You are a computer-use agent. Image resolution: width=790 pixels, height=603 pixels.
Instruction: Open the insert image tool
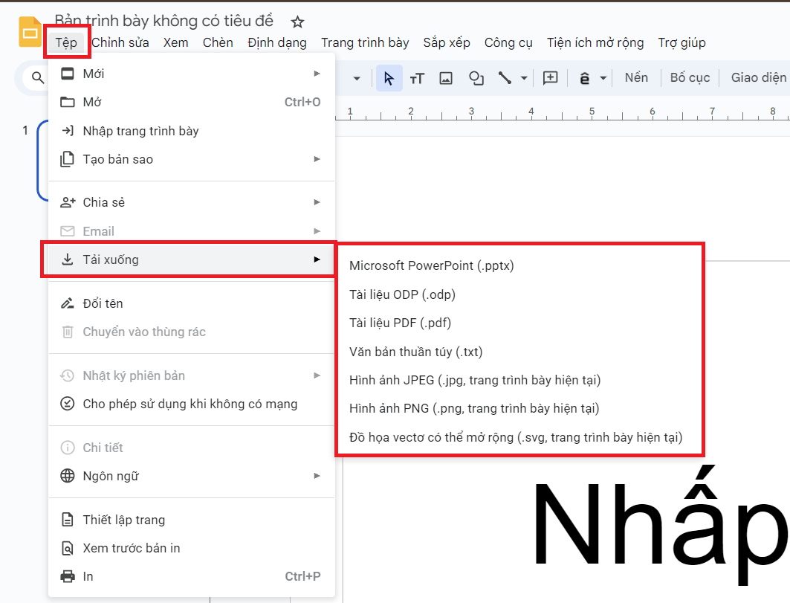click(446, 77)
